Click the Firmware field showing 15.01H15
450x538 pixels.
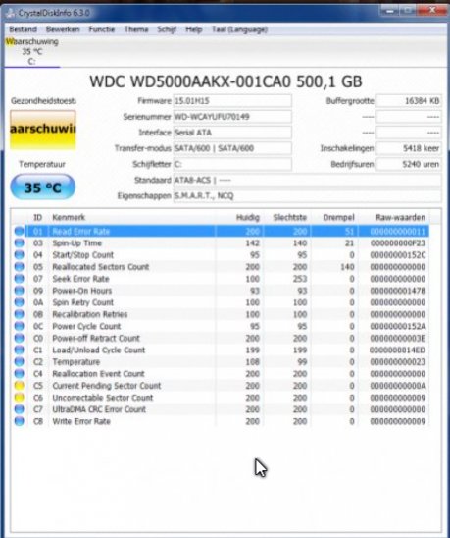point(232,101)
